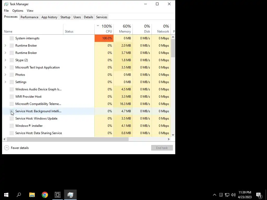Select the Service Host: Background Intelli... row
Image resolution: width=267 pixels, height=200 pixels.
tap(87, 111)
